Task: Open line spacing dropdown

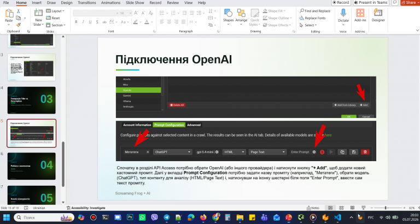Action: pos(200,13)
